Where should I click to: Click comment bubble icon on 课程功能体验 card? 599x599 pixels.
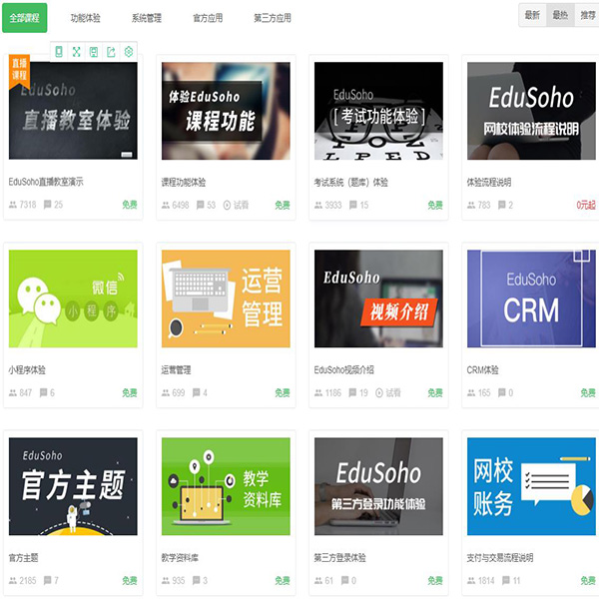tap(201, 205)
